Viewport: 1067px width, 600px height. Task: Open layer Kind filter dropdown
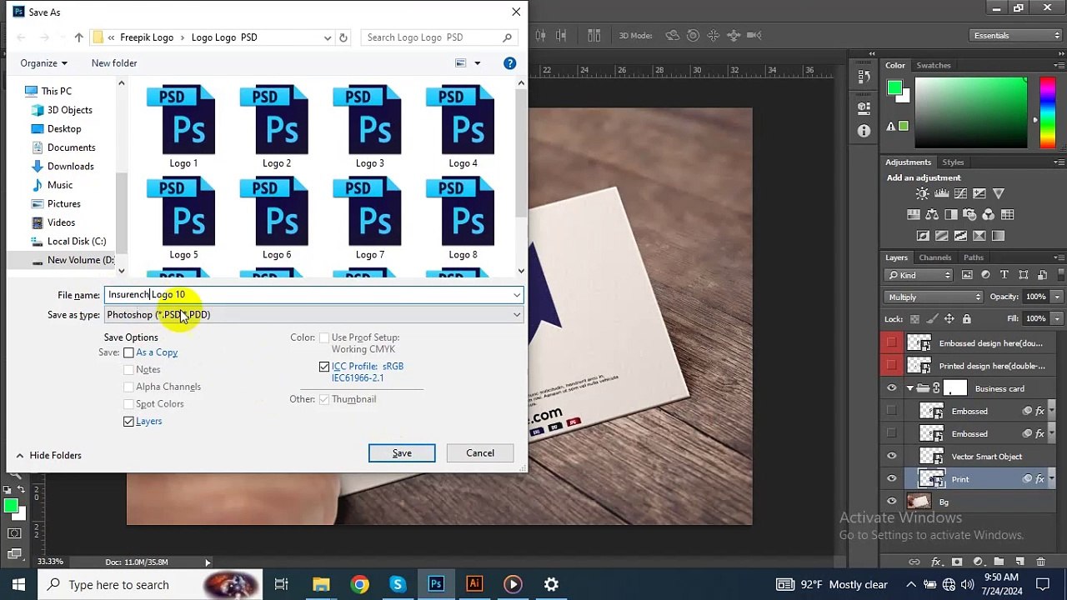(x=919, y=275)
